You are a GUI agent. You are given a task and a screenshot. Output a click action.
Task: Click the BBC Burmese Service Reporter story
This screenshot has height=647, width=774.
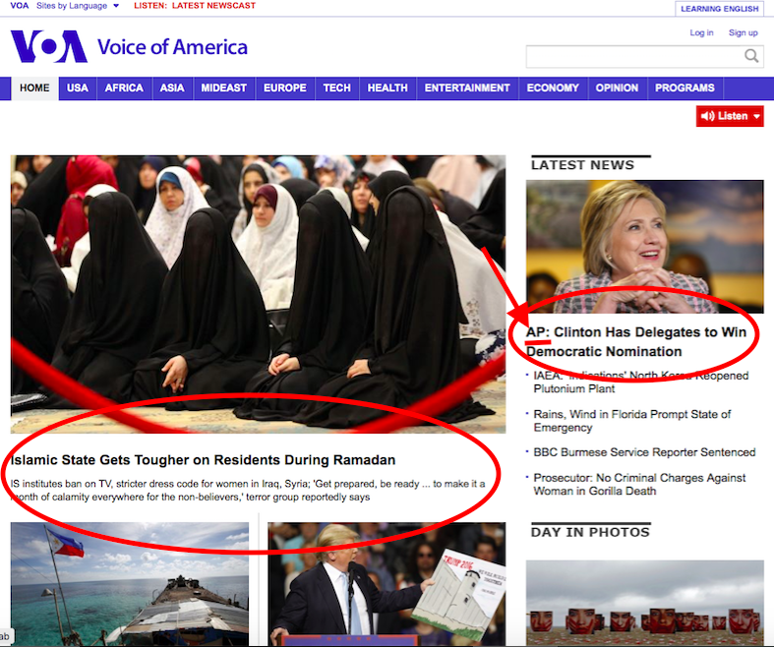tap(644, 452)
